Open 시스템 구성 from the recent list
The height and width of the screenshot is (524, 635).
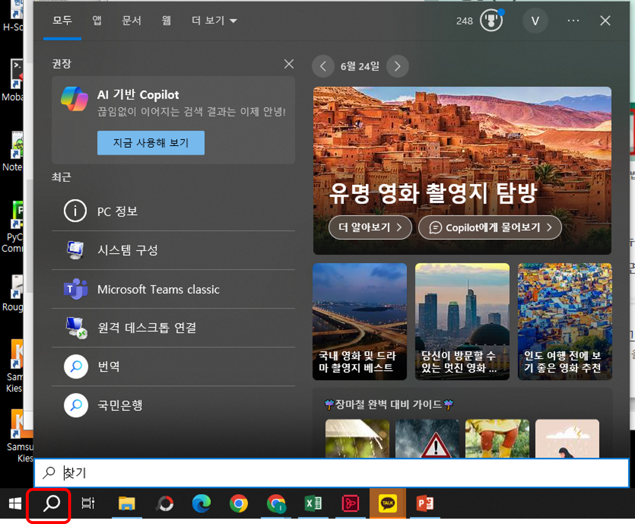[x=173, y=250]
